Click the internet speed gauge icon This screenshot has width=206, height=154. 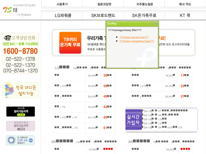click(11, 140)
